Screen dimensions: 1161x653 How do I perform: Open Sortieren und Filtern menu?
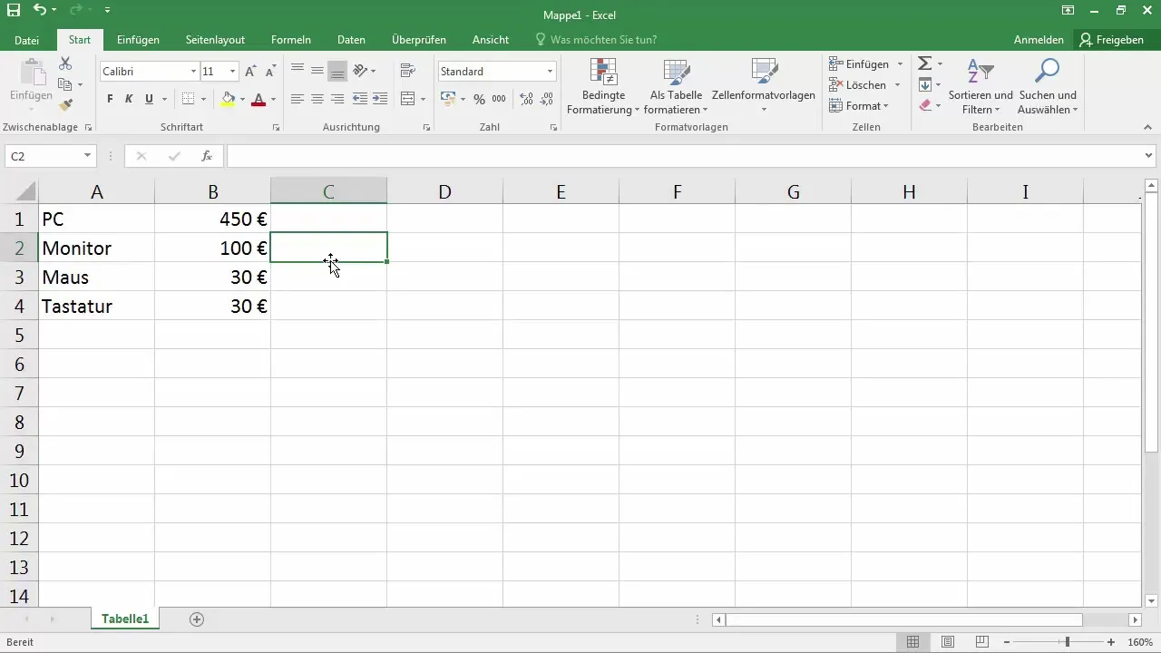[x=981, y=86]
